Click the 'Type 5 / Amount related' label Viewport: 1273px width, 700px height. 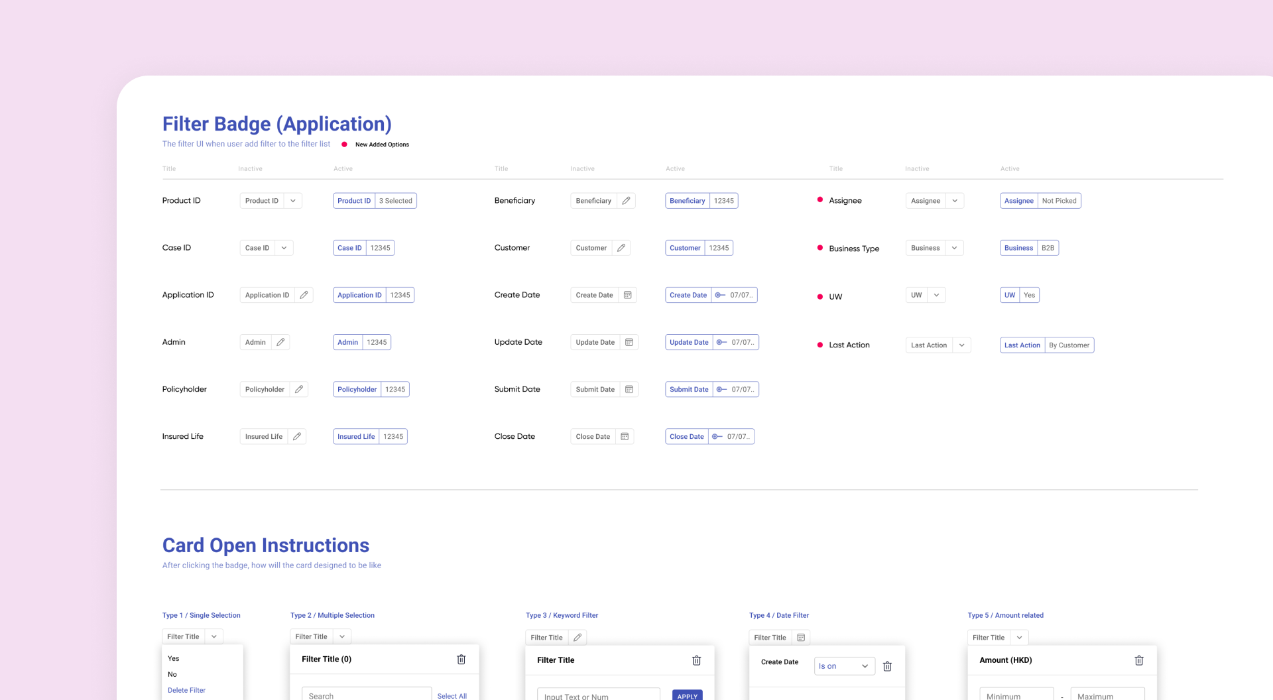pos(1005,615)
